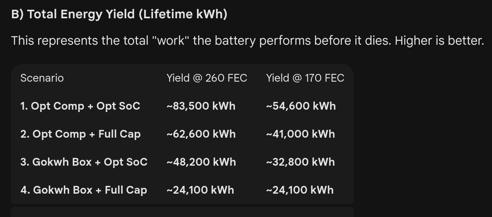Click the '~24,100 kWh' value under 170 FEC
Screen dimensions: 492x217
point(300,190)
